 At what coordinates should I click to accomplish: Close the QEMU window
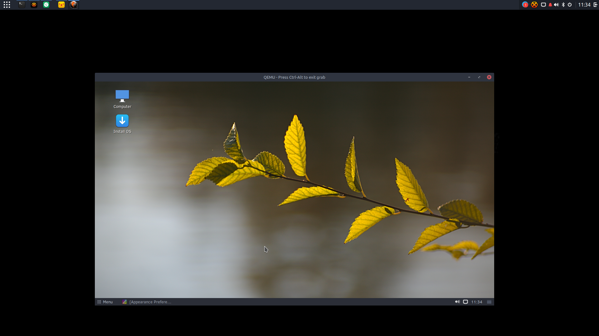[489, 77]
